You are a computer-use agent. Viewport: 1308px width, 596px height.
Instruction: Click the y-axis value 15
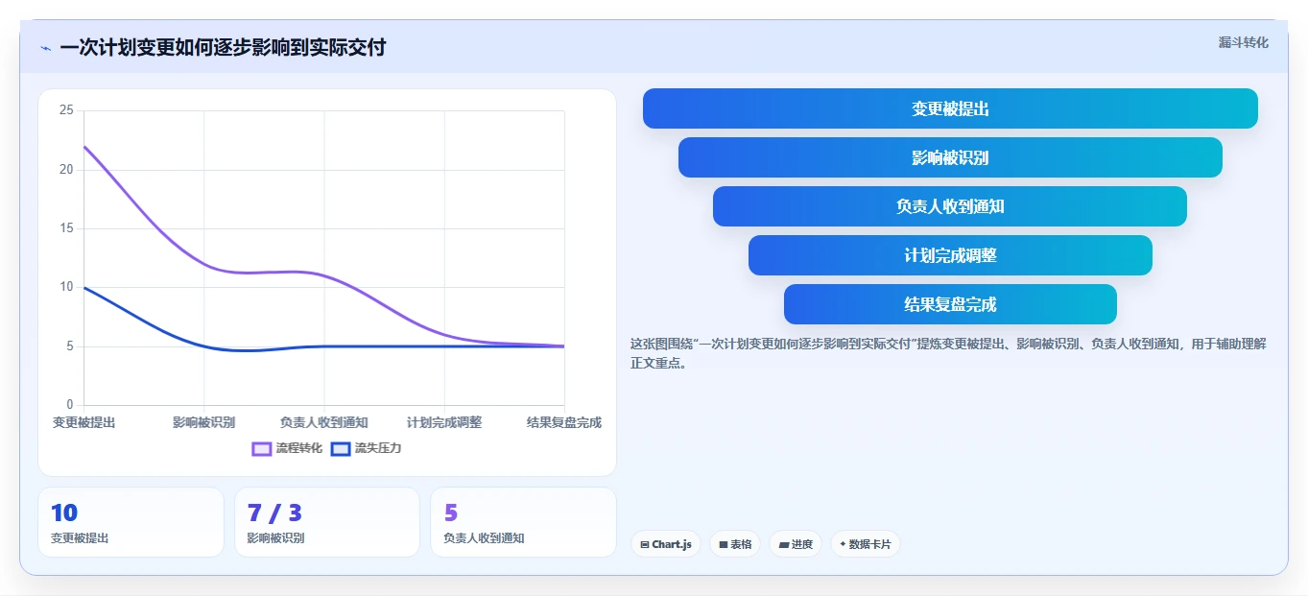66,228
